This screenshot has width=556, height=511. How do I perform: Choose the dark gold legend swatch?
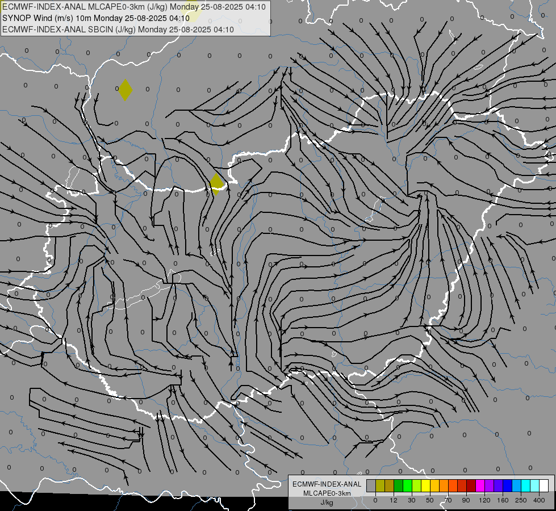click(390, 485)
